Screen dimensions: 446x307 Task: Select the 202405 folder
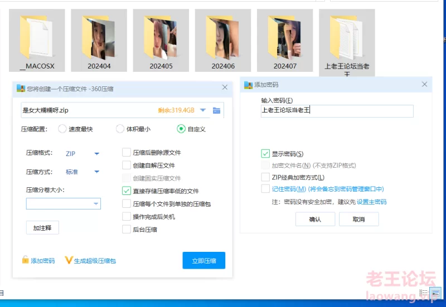click(161, 40)
